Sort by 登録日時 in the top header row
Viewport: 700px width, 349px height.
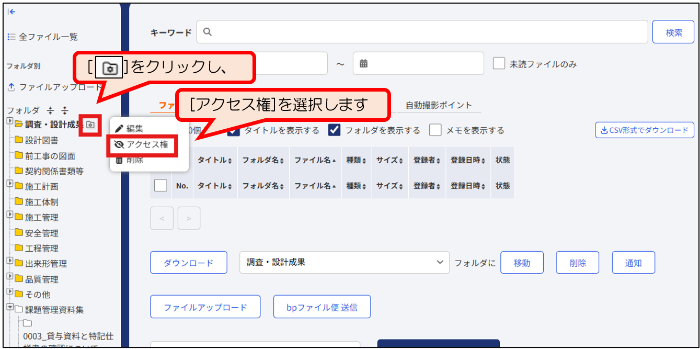(468, 160)
